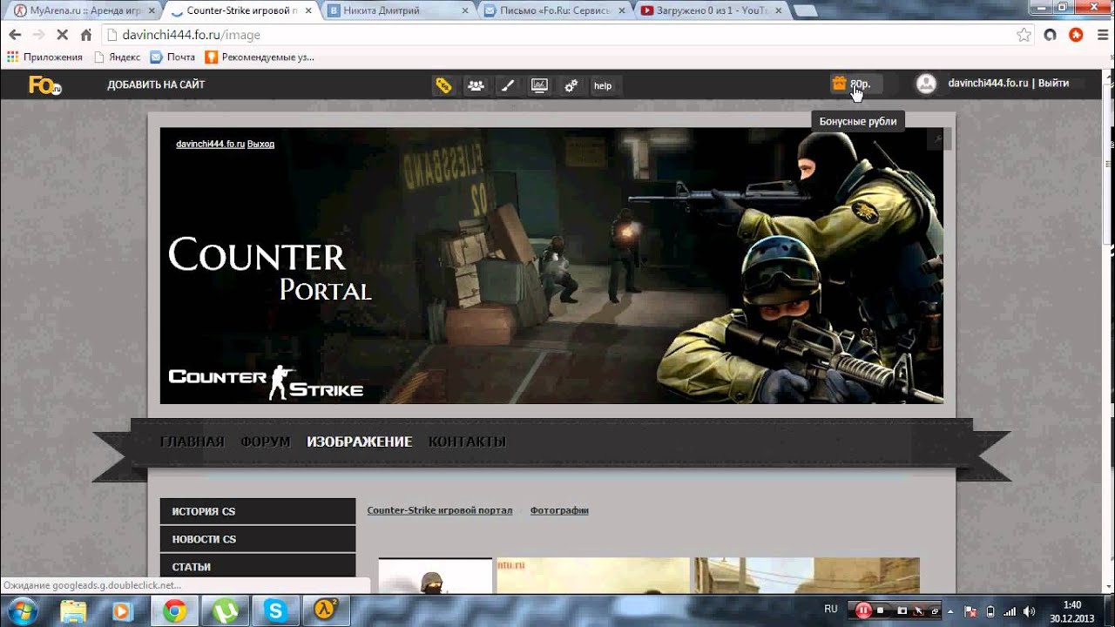Click the davinchi444.fo.ru link on the banner
The height and width of the screenshot is (627, 1115).
pos(210,144)
